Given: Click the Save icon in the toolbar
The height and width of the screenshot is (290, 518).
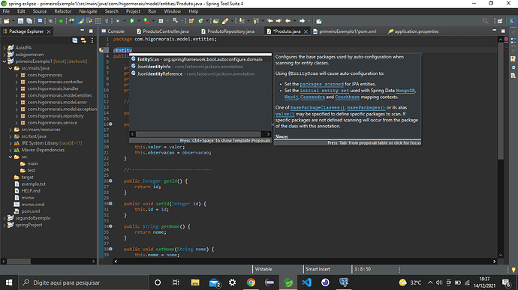Looking at the screenshot, I should coord(20,21).
